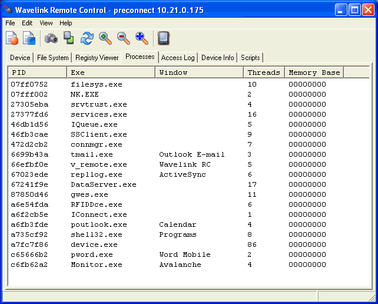Image resolution: width=378 pixels, height=304 pixels.
Task: Sort by the Memory Base column header
Action: [x=314, y=72]
